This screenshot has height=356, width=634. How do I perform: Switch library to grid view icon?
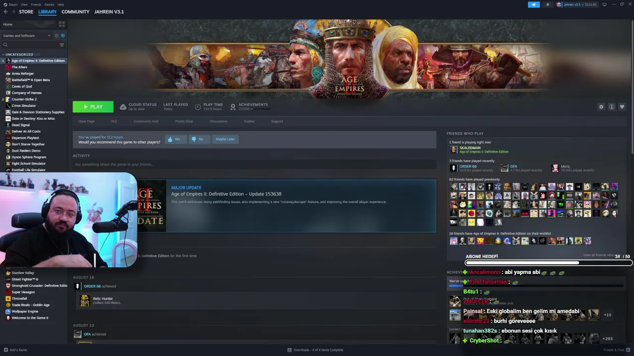[62, 24]
